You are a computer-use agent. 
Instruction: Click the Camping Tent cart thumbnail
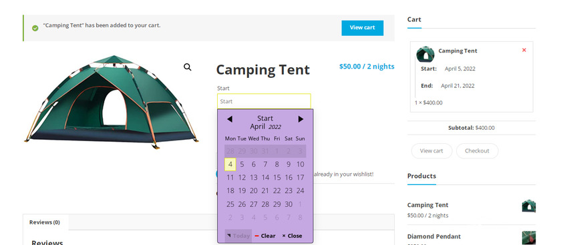(425, 54)
